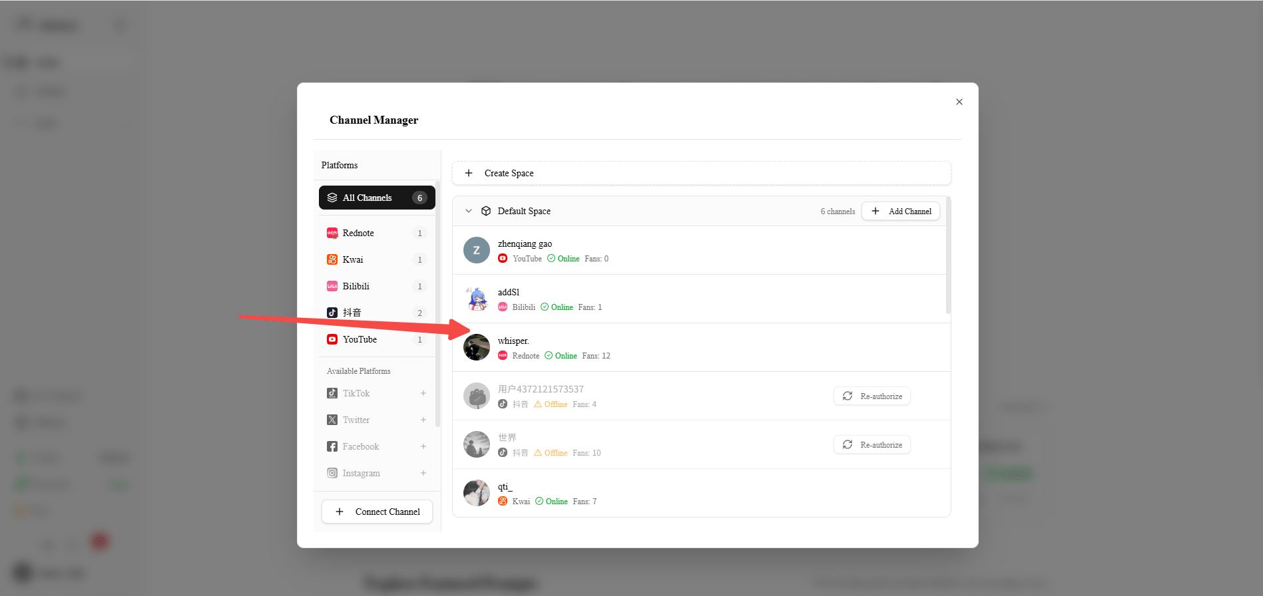Add Twitter platform with plus icon
Screen dimensions: 1263x596
pyautogui.click(x=423, y=420)
